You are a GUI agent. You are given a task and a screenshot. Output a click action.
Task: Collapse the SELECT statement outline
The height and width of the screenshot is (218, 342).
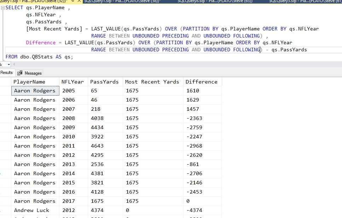[2, 8]
